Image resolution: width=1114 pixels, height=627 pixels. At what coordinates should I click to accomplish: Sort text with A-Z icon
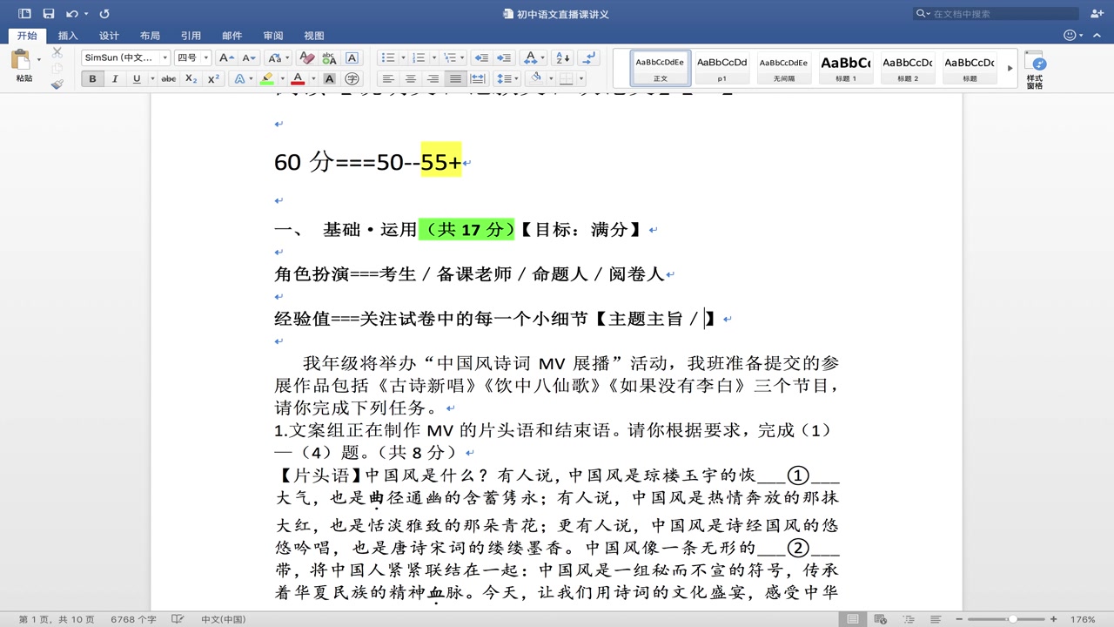(x=562, y=57)
